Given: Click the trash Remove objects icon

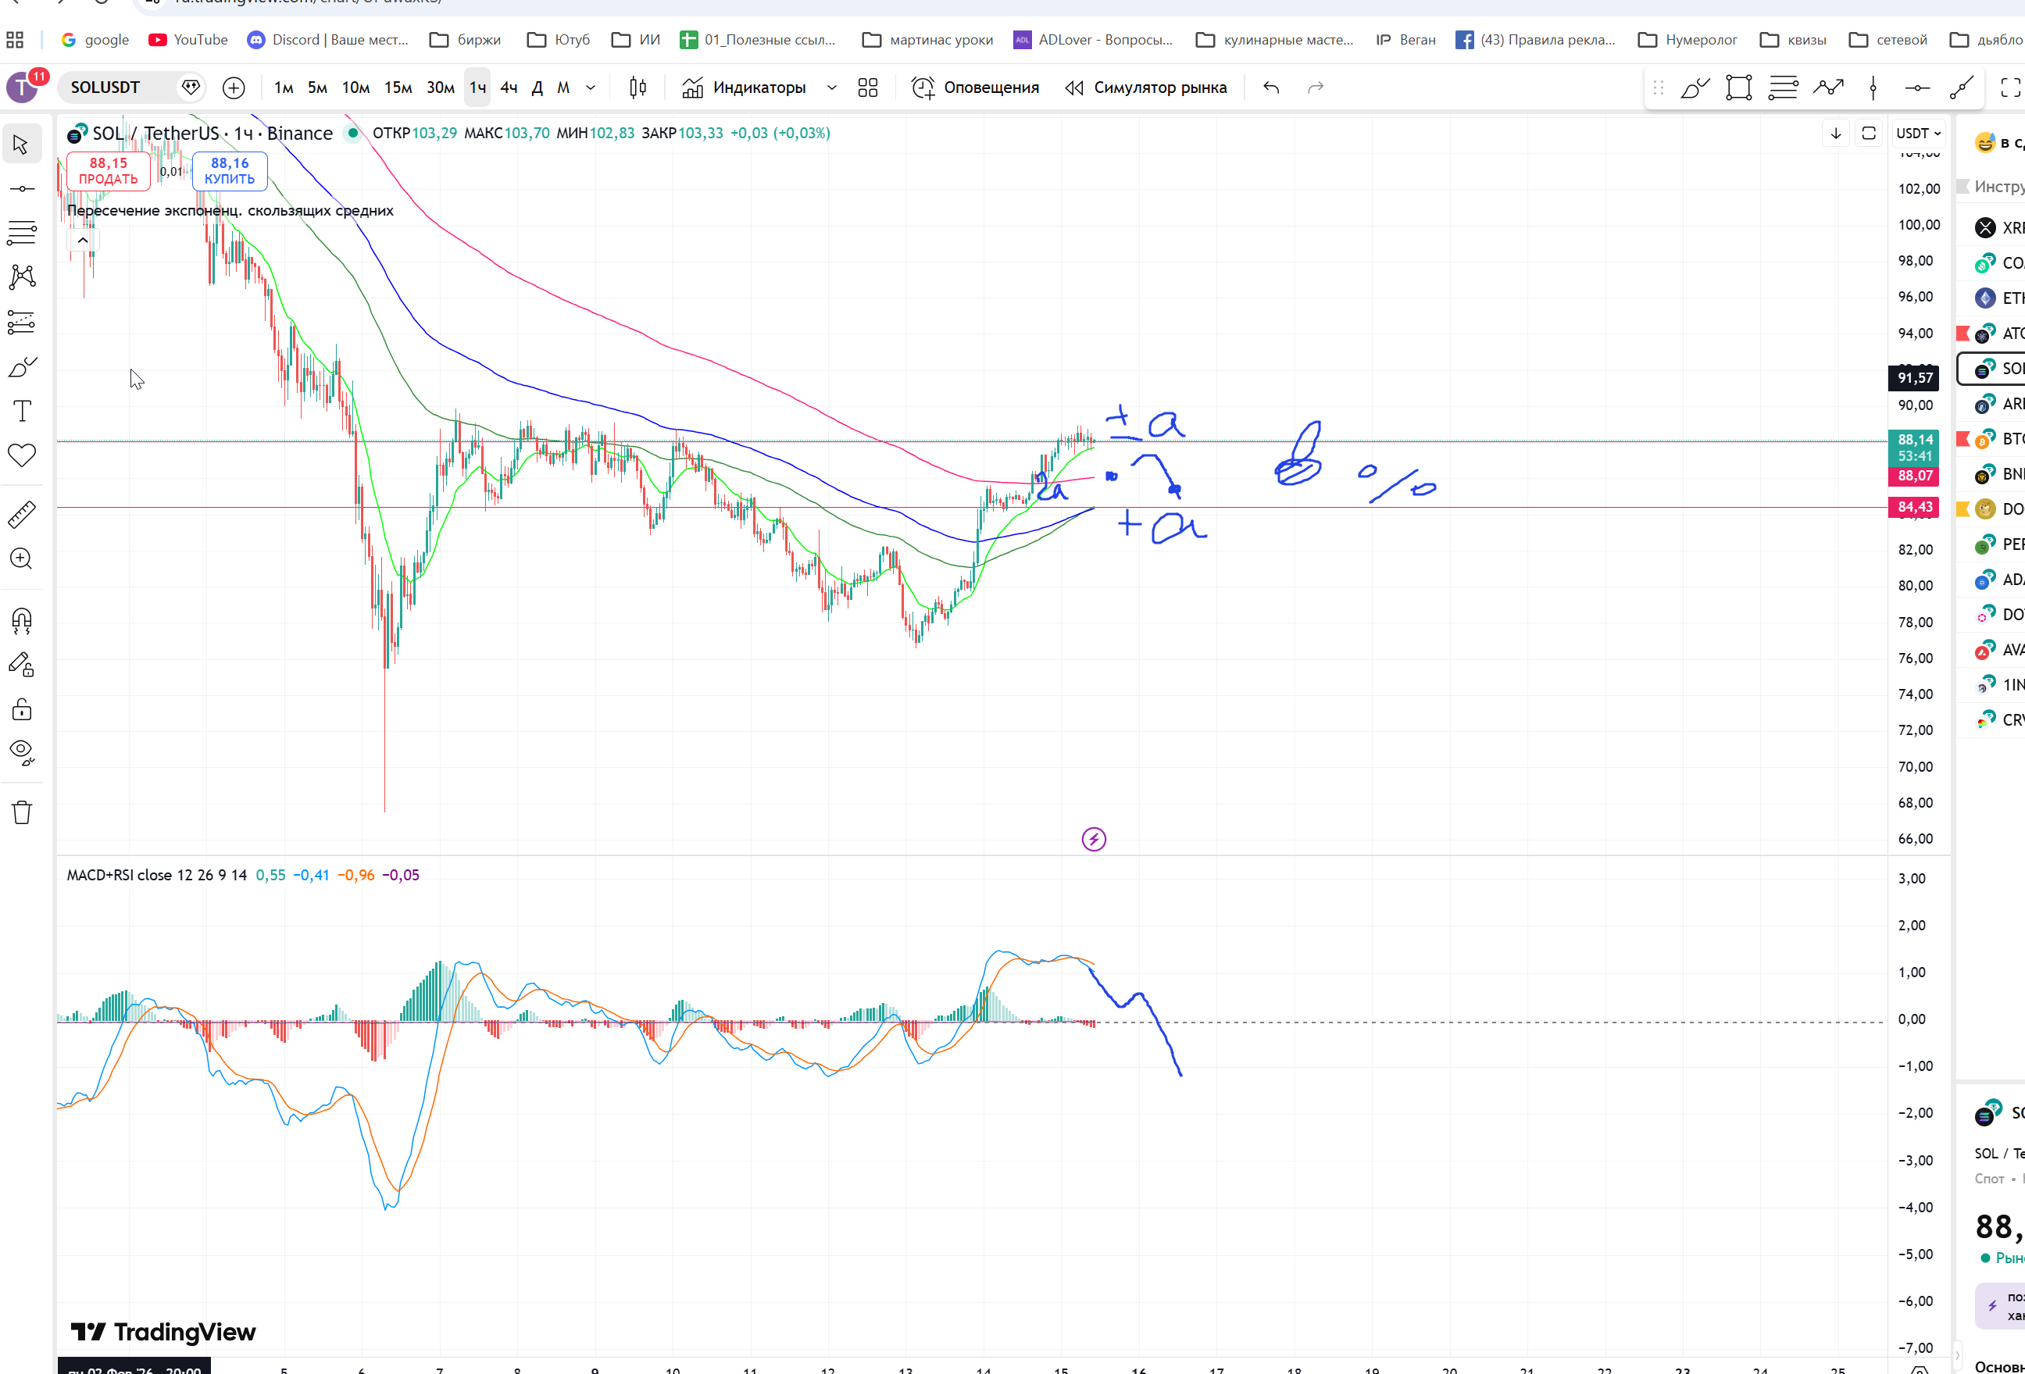Looking at the screenshot, I should coord(22,813).
